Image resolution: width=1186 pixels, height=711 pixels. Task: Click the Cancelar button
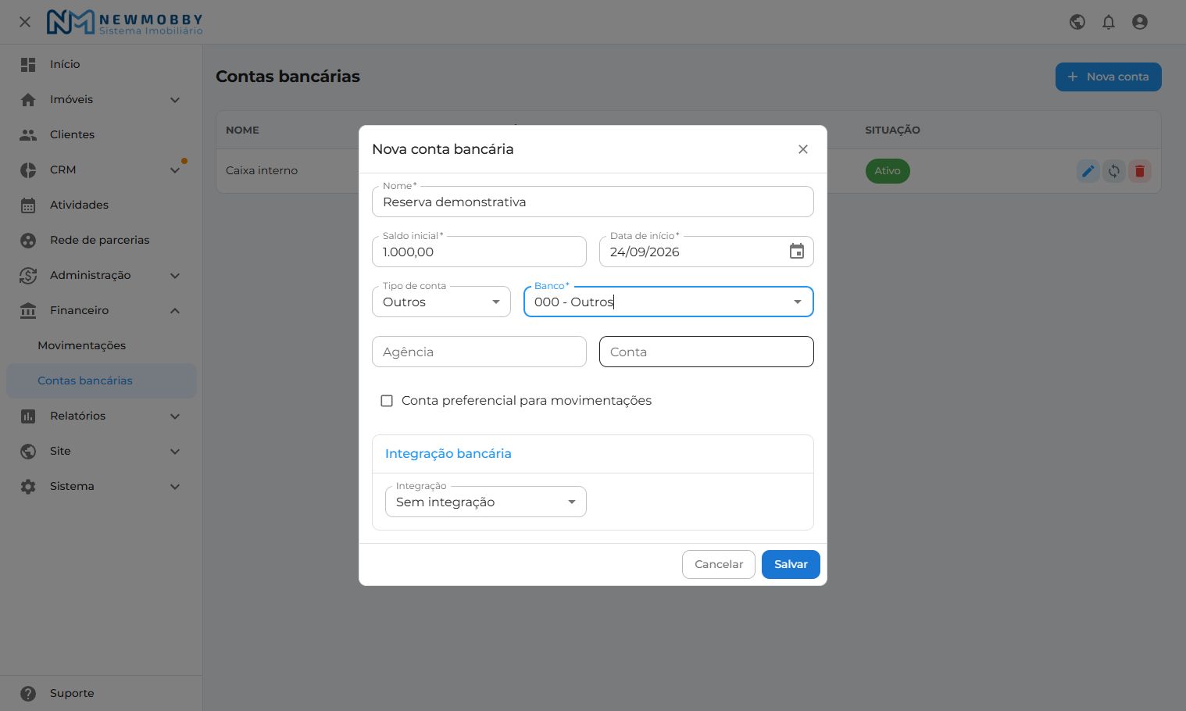(x=719, y=564)
